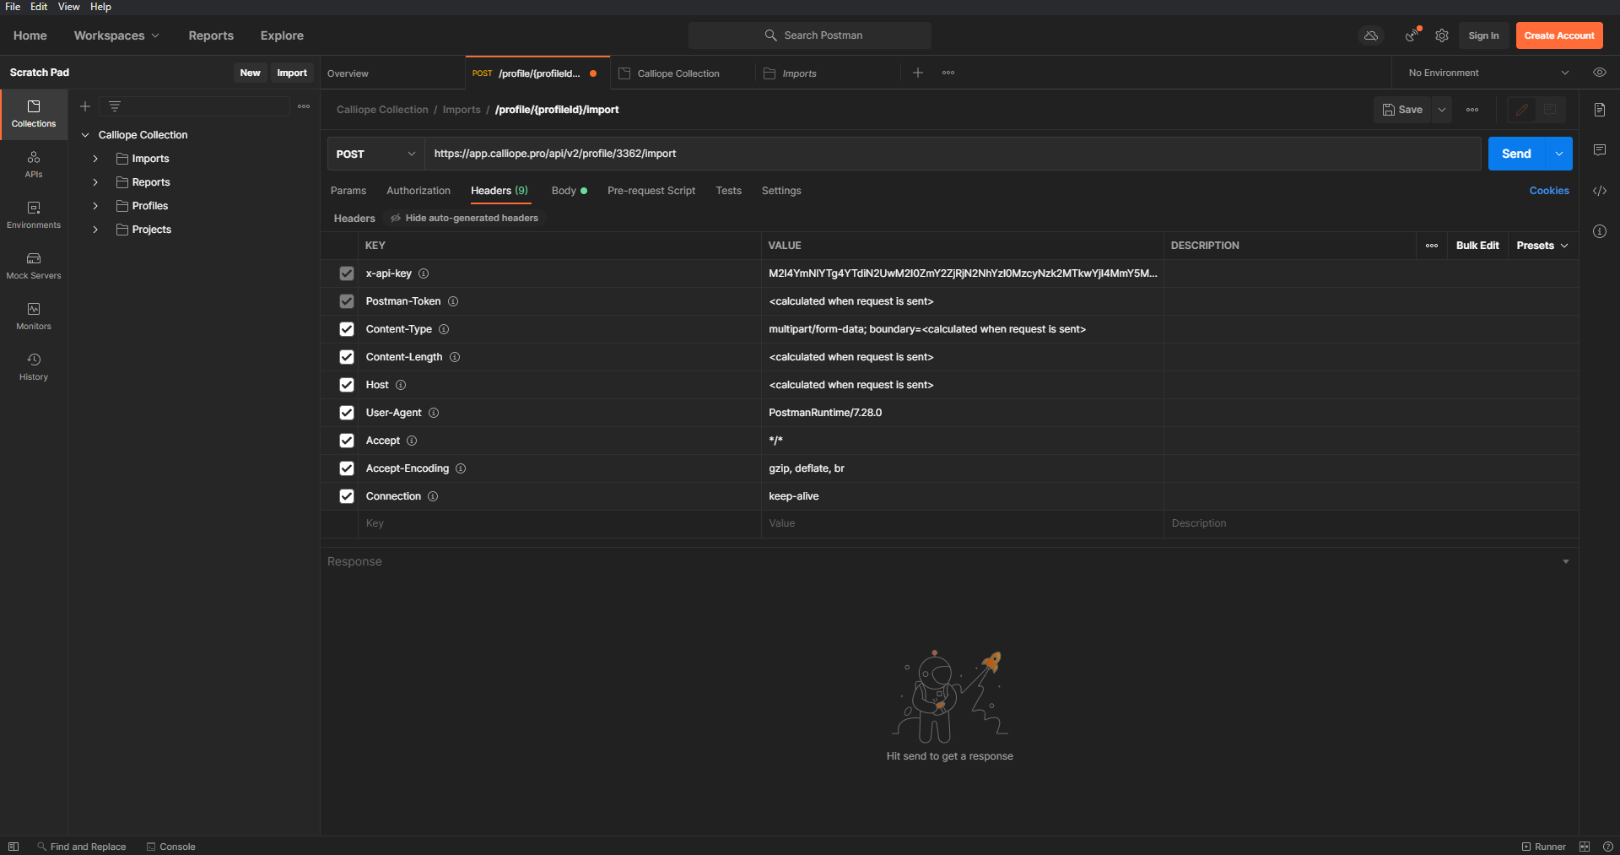1620x855 pixels.
Task: Open the File menu
Action: coord(13,7)
